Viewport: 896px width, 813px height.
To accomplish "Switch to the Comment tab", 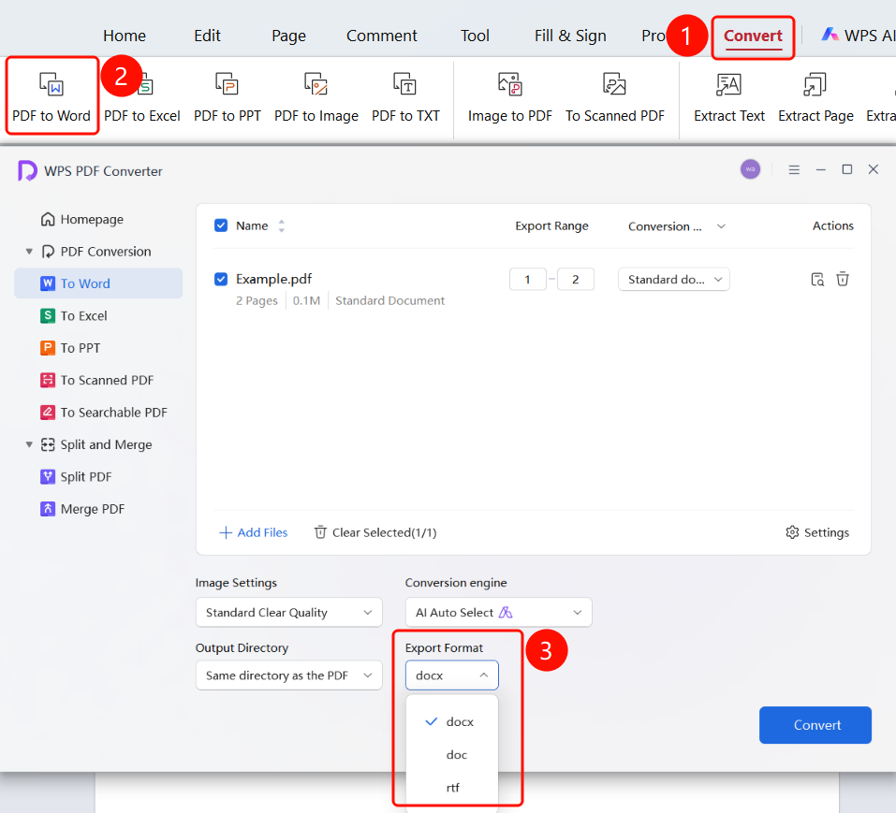I will [x=382, y=36].
